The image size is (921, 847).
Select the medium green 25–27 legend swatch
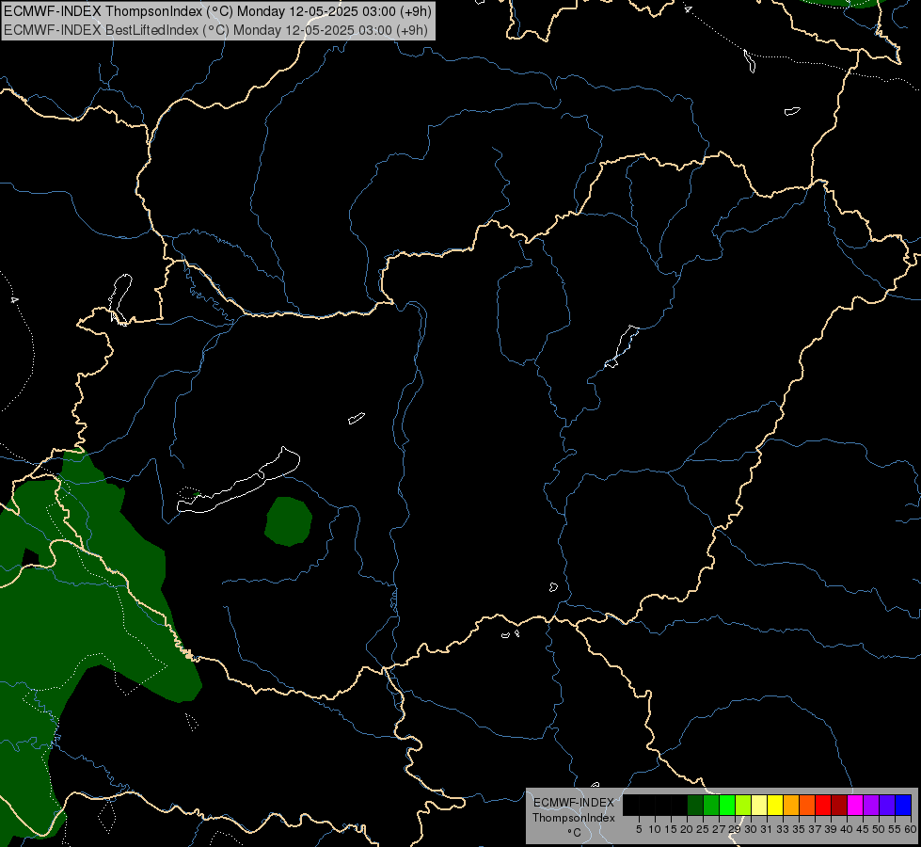point(711,805)
